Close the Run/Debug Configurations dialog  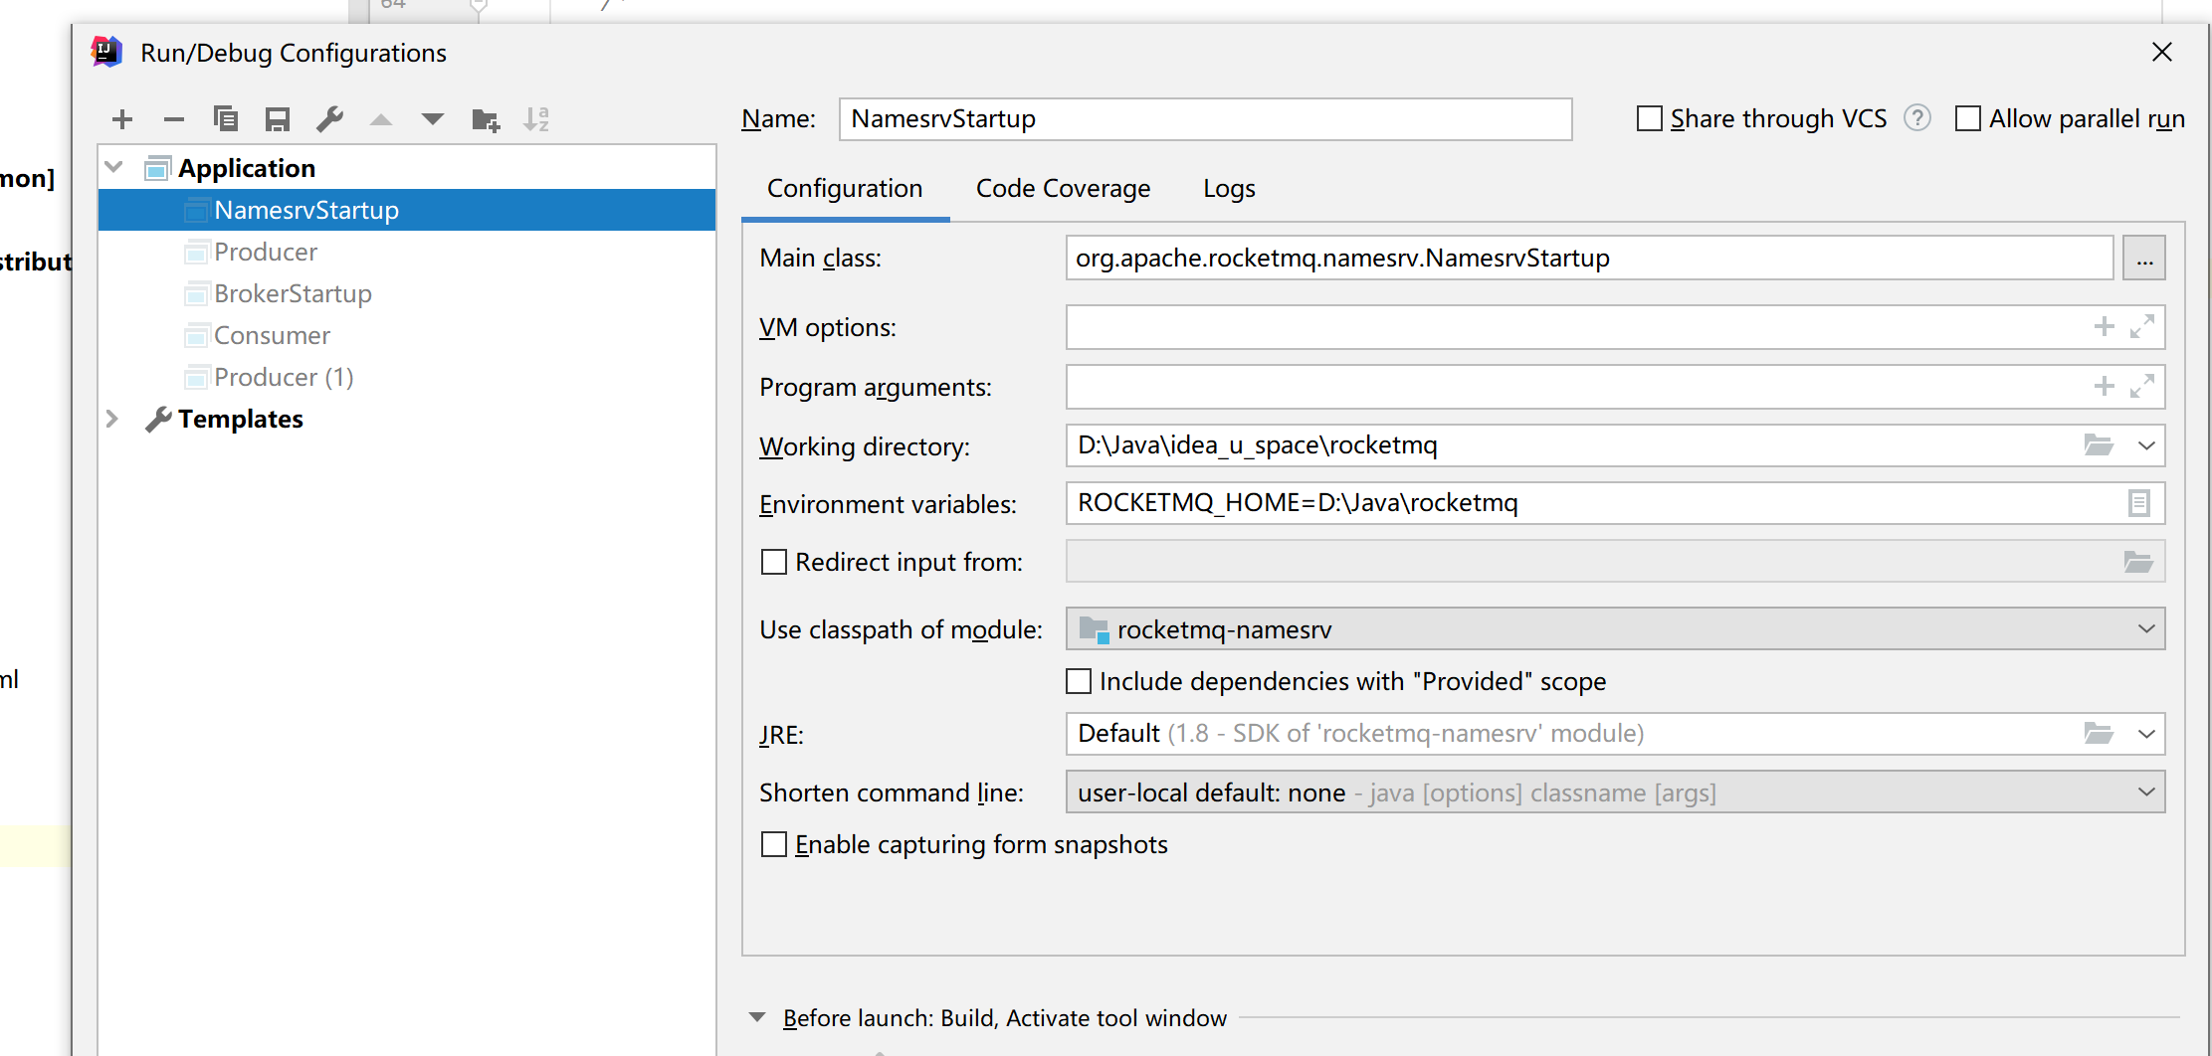(2161, 52)
